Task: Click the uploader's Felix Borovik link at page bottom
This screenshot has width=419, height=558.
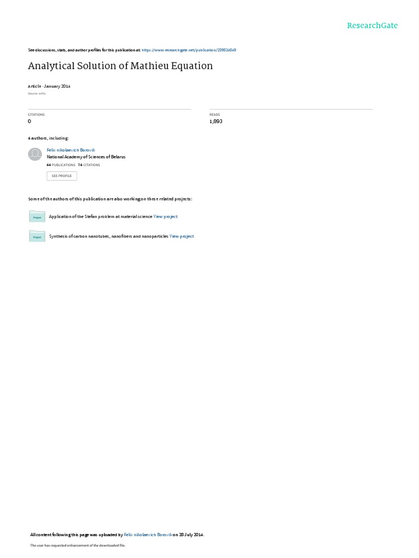Action: tap(148, 535)
